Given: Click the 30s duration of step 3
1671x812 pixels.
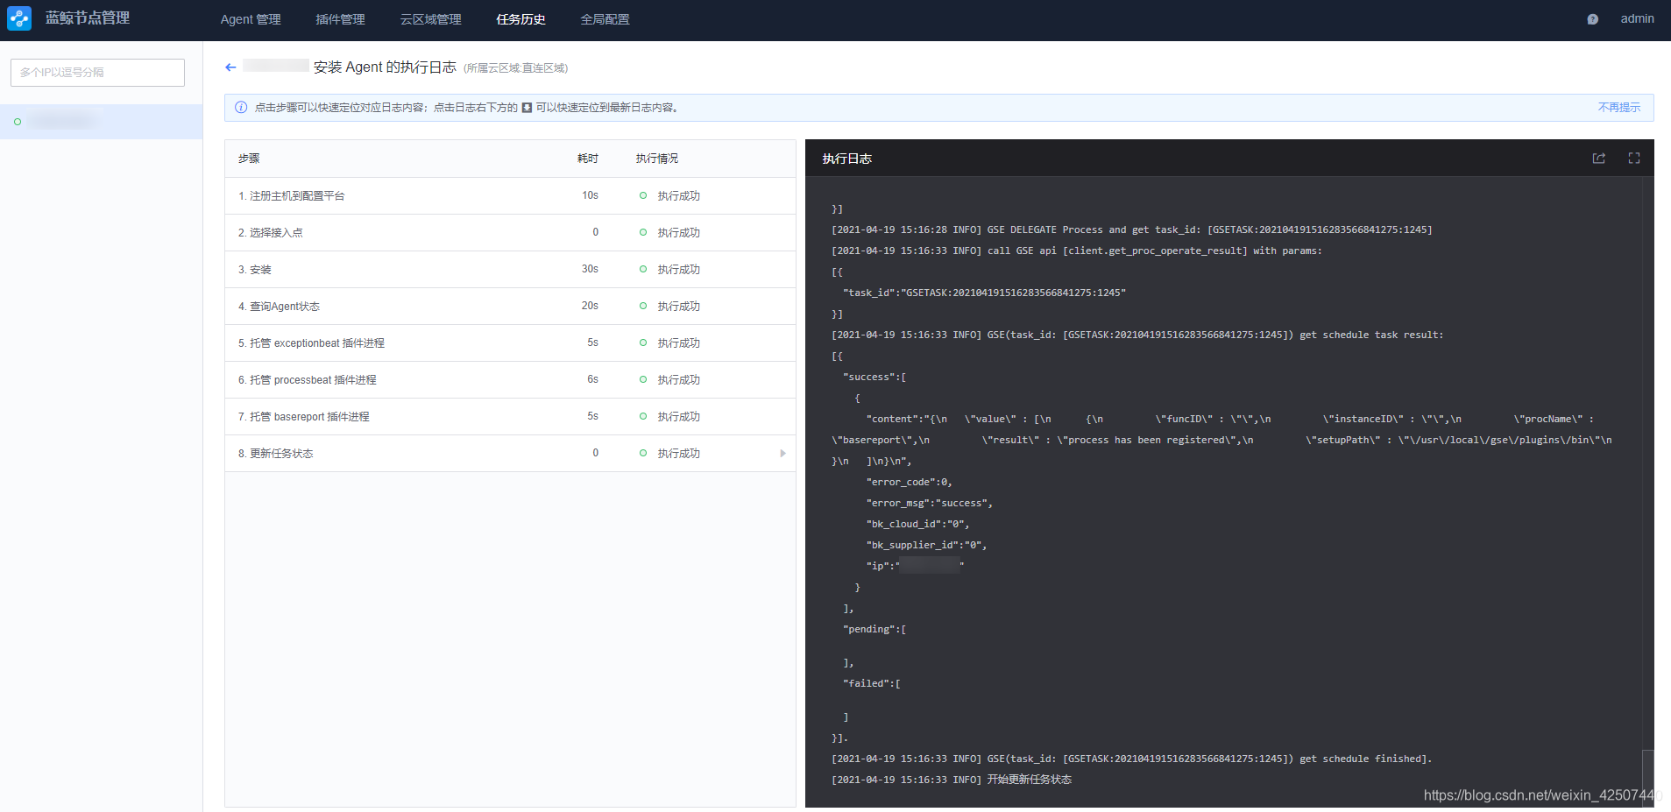Looking at the screenshot, I should pos(590,269).
